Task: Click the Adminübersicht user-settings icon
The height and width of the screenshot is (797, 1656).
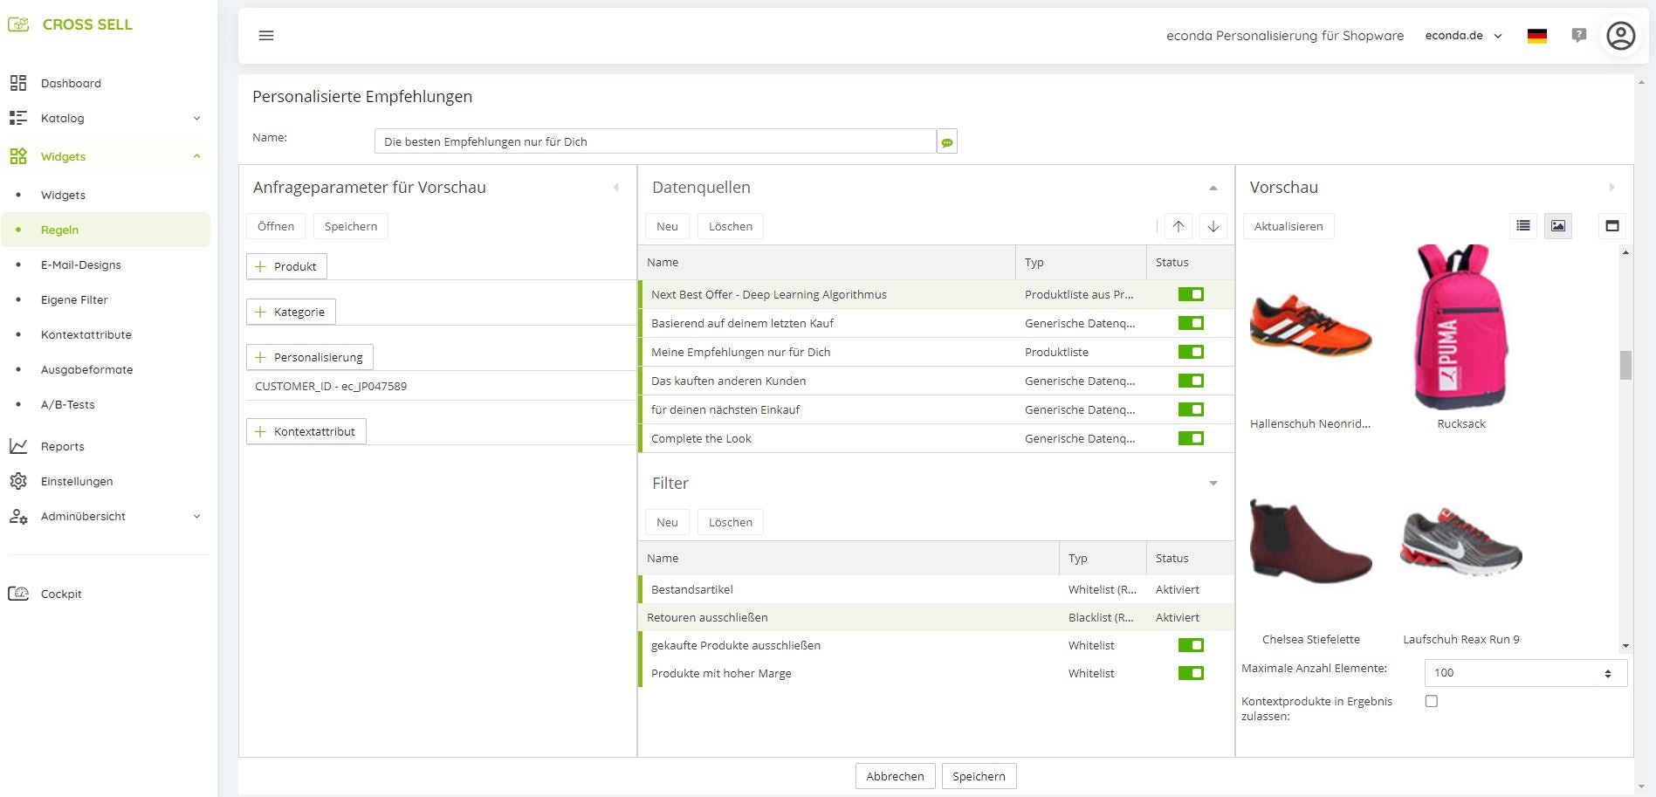Action: tap(18, 516)
